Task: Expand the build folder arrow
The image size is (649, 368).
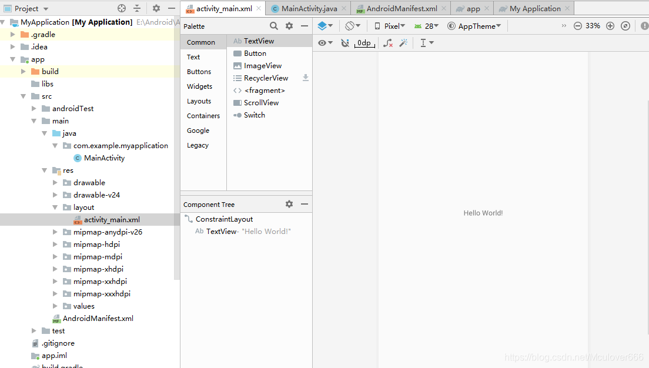Action: [24, 71]
